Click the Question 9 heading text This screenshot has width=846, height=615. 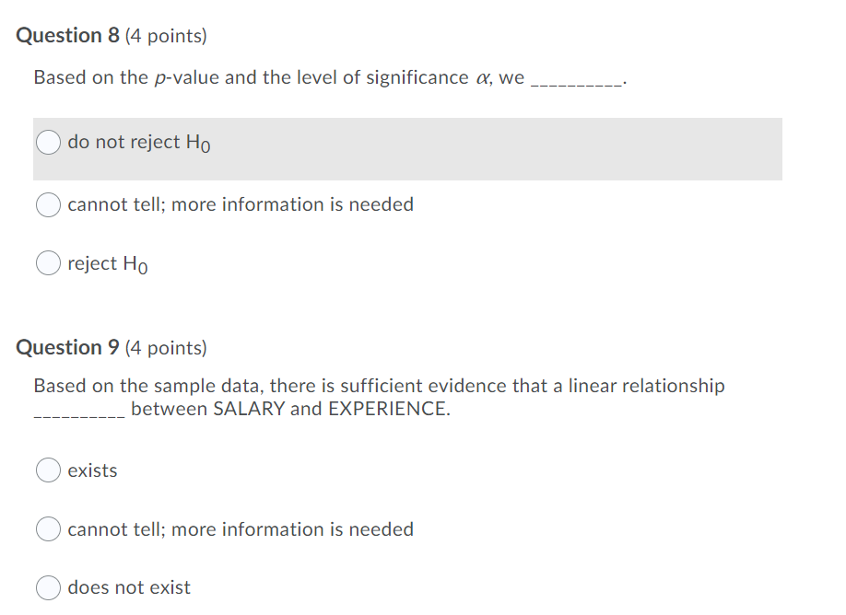pyautogui.click(x=66, y=347)
